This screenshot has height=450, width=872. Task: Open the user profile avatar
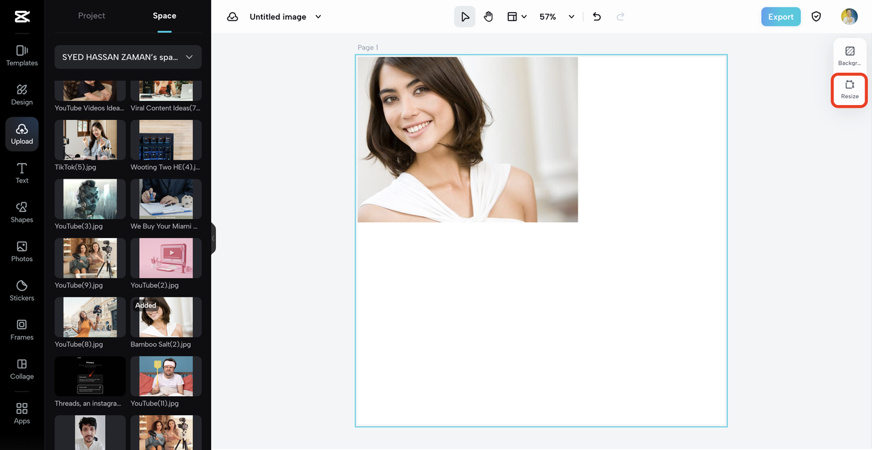tap(849, 16)
